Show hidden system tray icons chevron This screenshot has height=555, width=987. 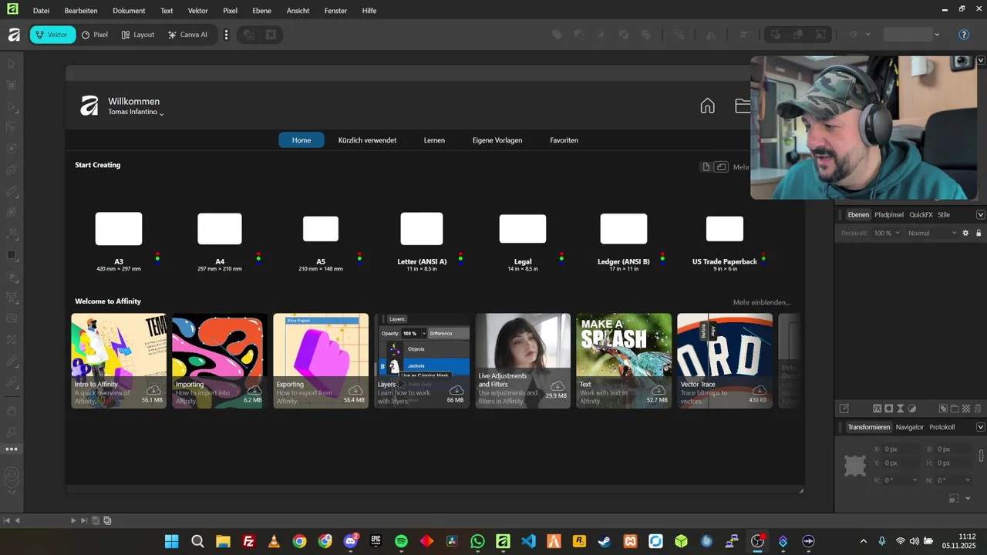pos(863,541)
